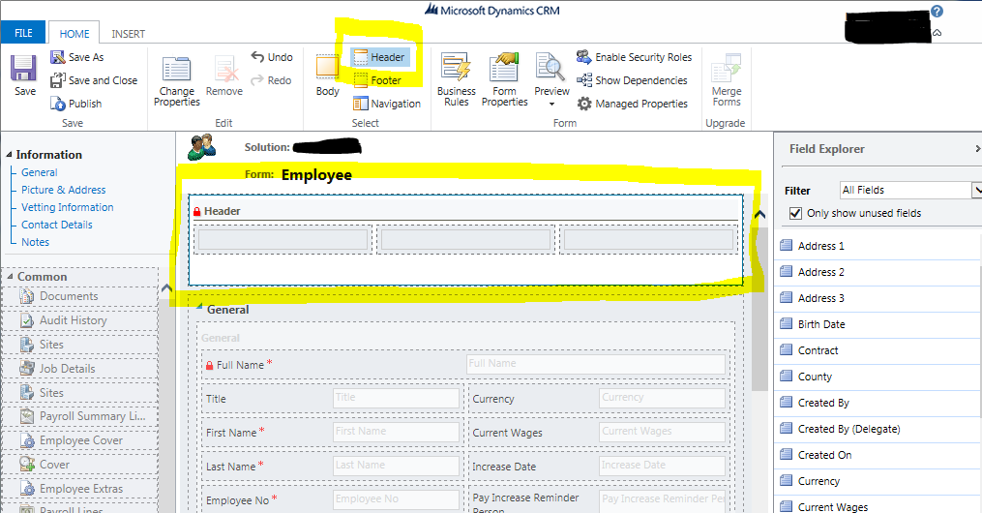Screen dimensions: 982x513
Task: Publish the form
Action: pos(75,104)
